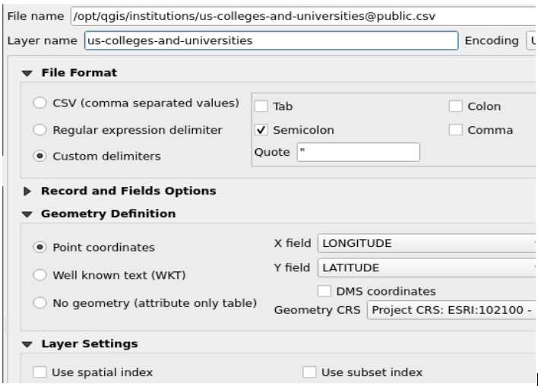Image resolution: width=538 pixels, height=386 pixels.
Task: Open the X field LONGITUDE dropdown
Action: pos(427,244)
